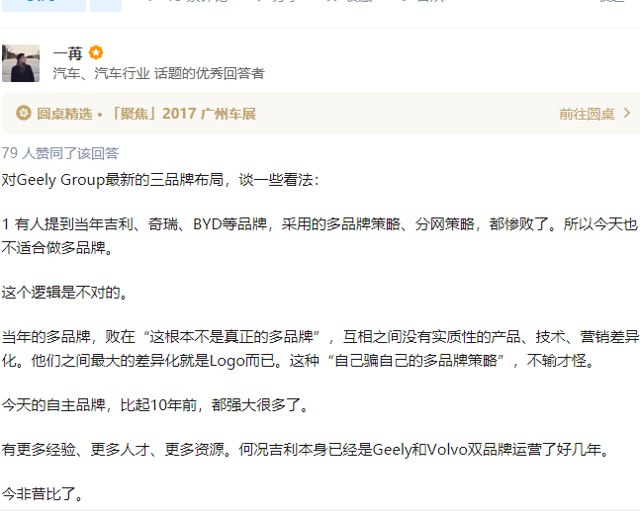Viewport: 640px width, 518px height.
Task: Collapse the answer using top-right 收起 control
Action: (612, 1)
